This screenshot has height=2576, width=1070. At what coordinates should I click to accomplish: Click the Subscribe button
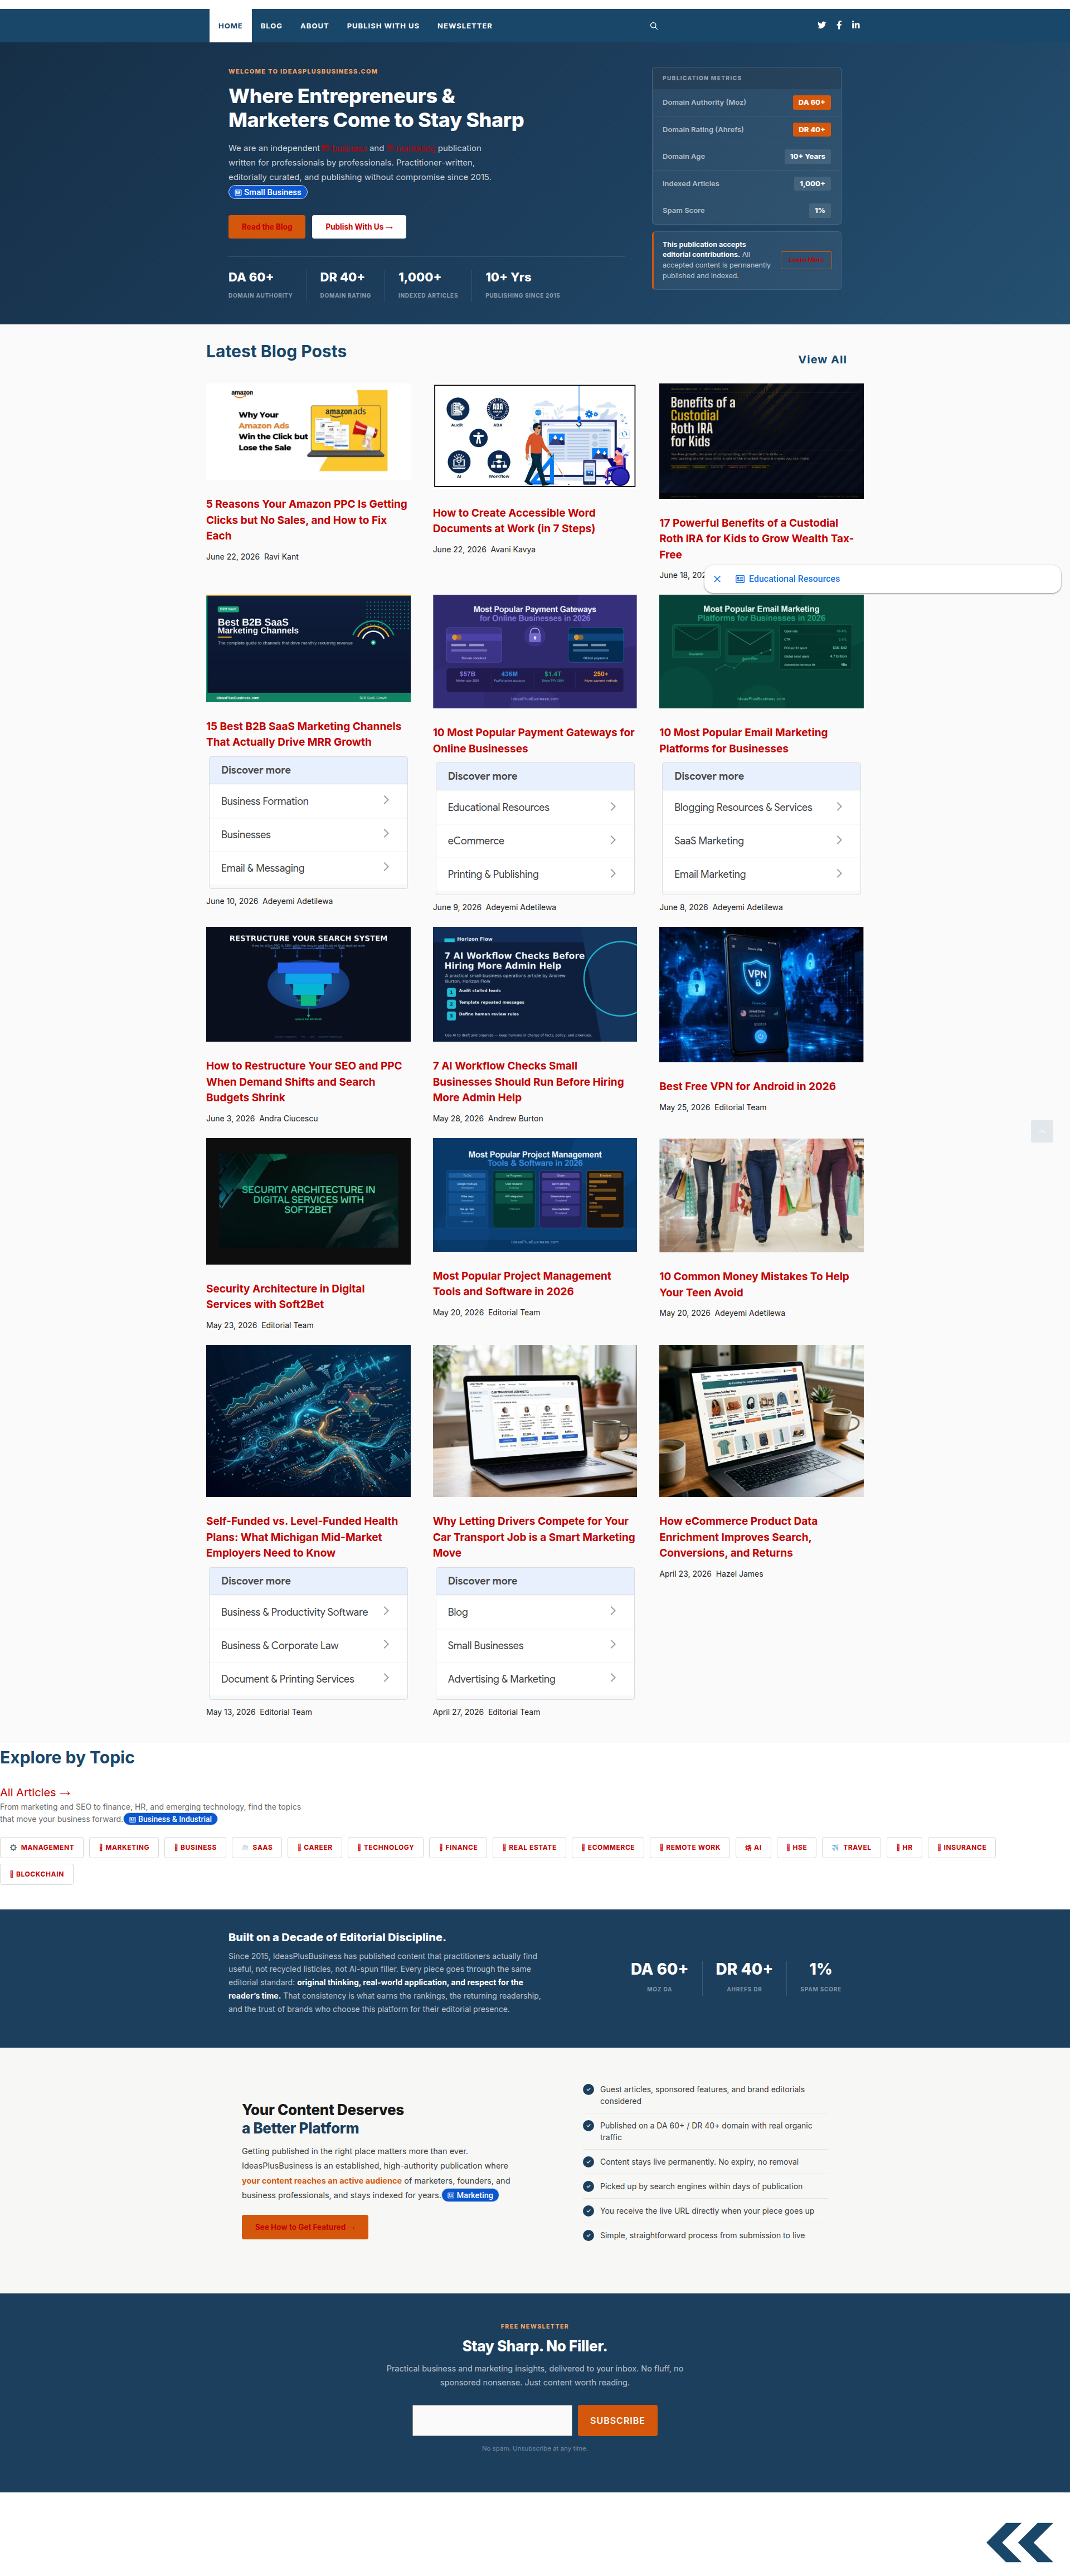pos(617,2420)
